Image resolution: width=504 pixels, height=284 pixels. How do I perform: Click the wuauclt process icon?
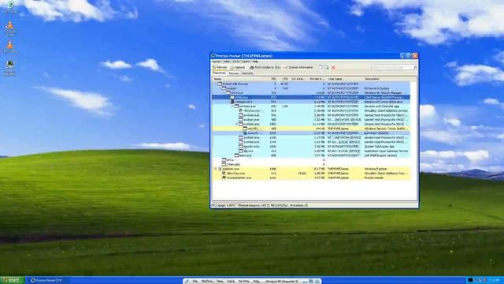(245, 133)
